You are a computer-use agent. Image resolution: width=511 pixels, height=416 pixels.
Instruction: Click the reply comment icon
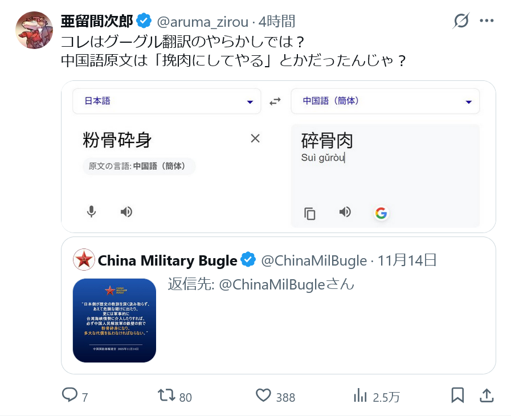70,395
